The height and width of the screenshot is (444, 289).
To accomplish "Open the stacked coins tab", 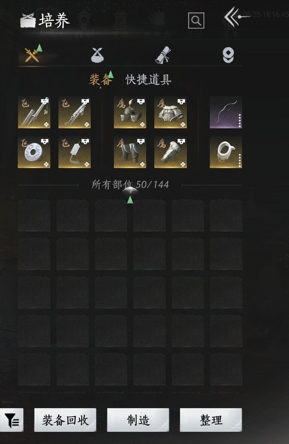I will (228, 55).
